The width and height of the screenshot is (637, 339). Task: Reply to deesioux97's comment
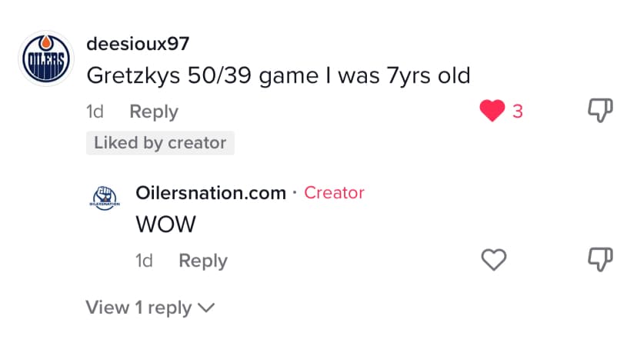(154, 112)
